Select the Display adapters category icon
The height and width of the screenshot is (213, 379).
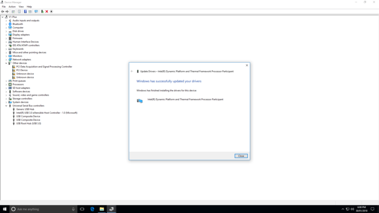pos(10,35)
